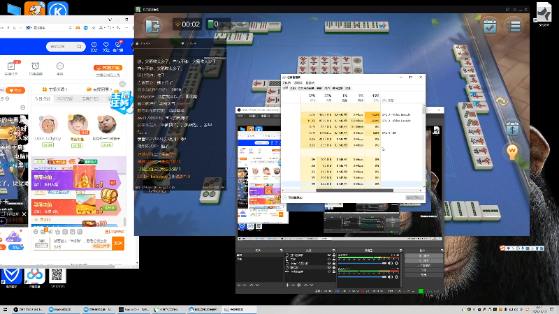Adjust the upper OBS channel volume slider
The image size is (559, 314).
point(362,264)
